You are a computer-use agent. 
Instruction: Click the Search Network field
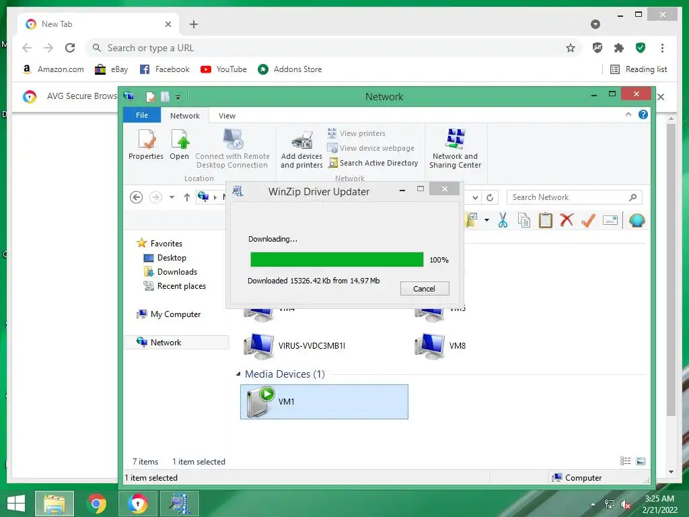click(x=575, y=197)
